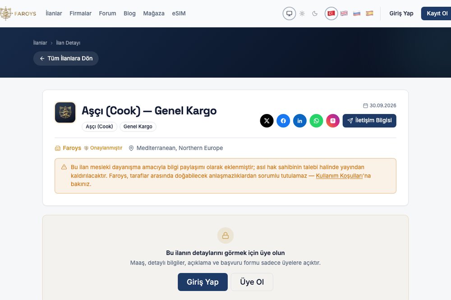Click the blue Giriş Yap button in the locked panel
Screen dimensions: 451x300
(203, 282)
